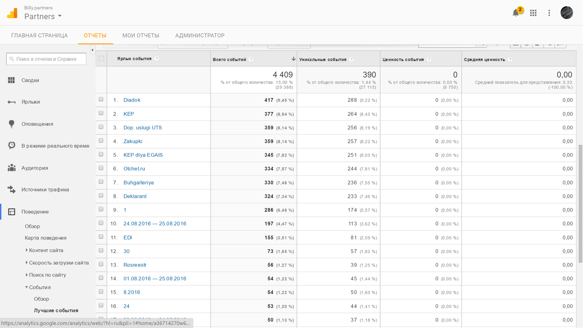Screen dimensions: 583x328
Task: Open the user account avatar
Action: click(567, 13)
